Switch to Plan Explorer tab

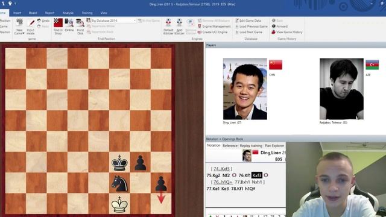click(274, 146)
